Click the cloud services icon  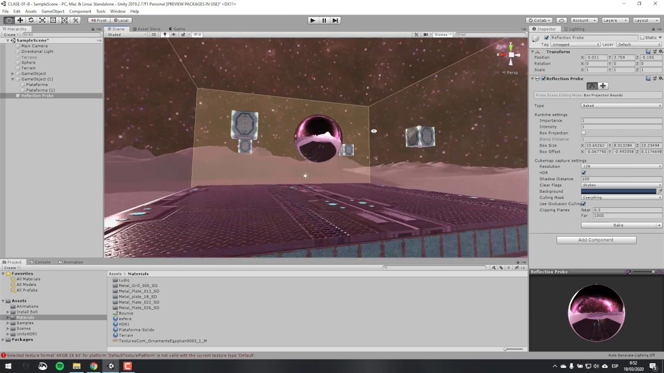(x=561, y=20)
